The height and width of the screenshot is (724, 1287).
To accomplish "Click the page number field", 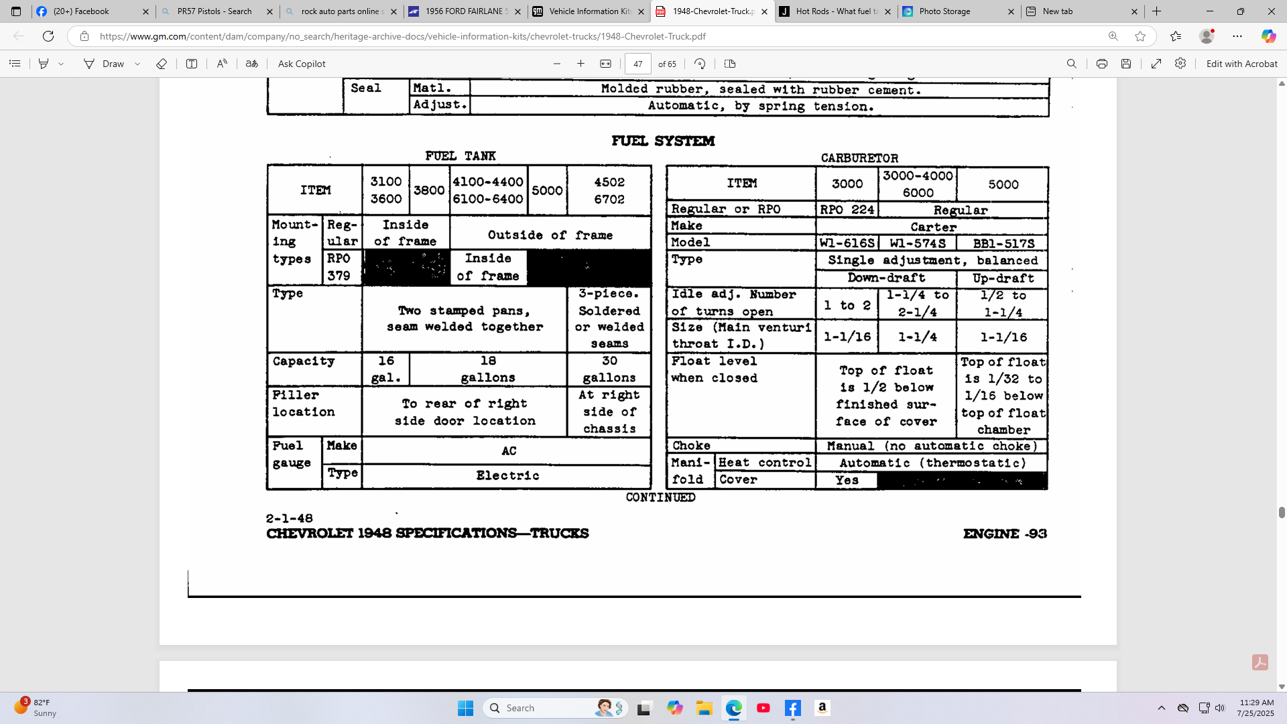I will click(x=638, y=64).
